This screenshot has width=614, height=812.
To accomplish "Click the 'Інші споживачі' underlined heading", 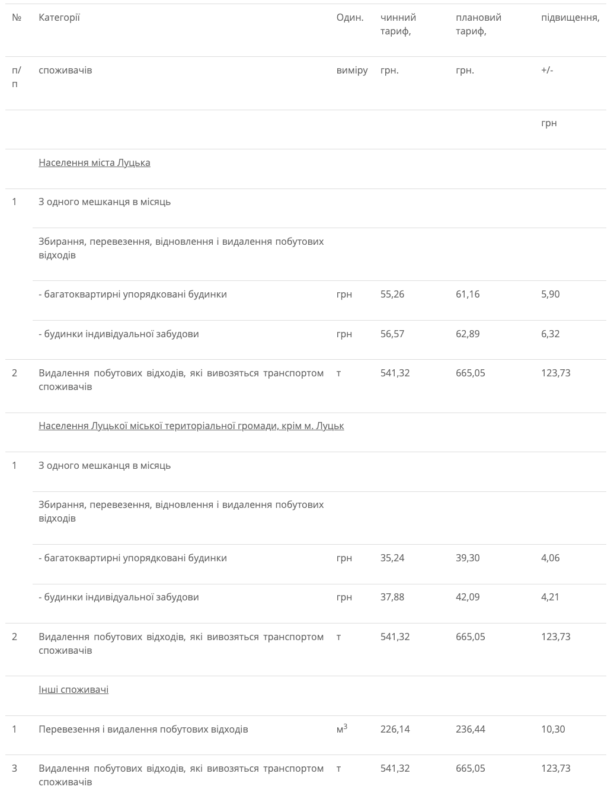I will click(73, 689).
